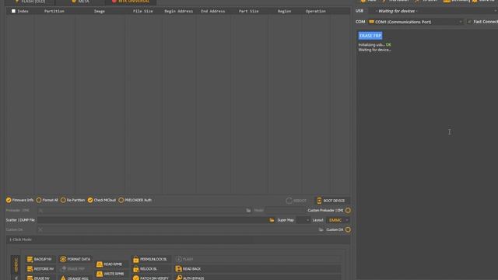Screen dimensions: 498x280
Task: Click the highlighted ERASE FRP log heading
Action: [370, 36]
